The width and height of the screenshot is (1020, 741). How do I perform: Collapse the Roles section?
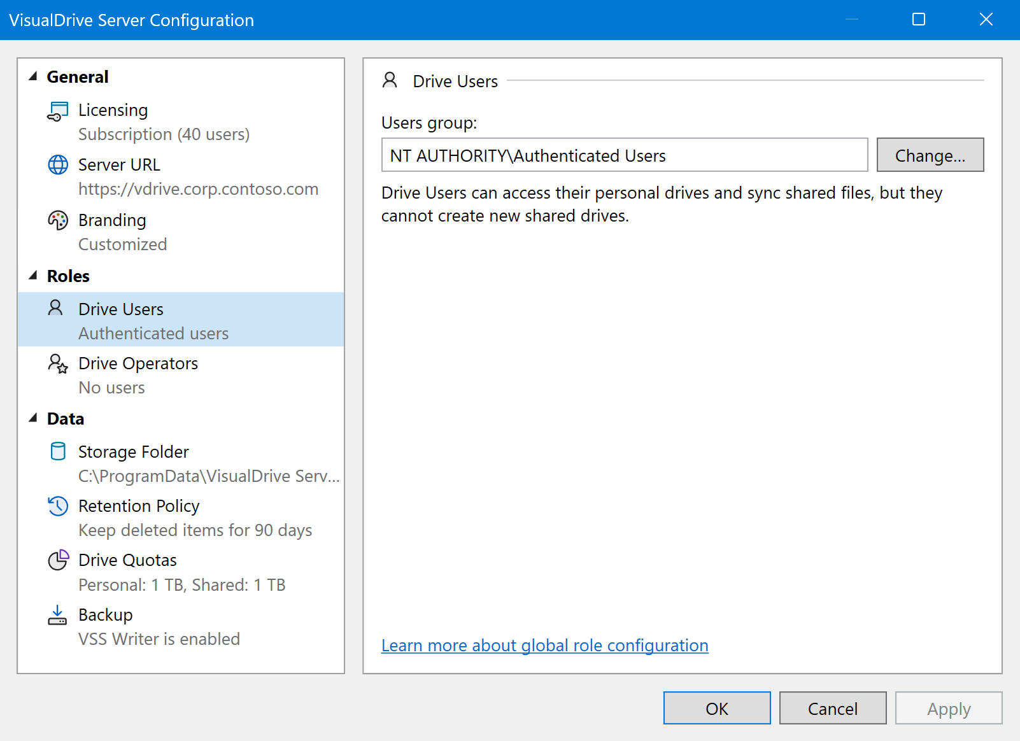point(33,276)
